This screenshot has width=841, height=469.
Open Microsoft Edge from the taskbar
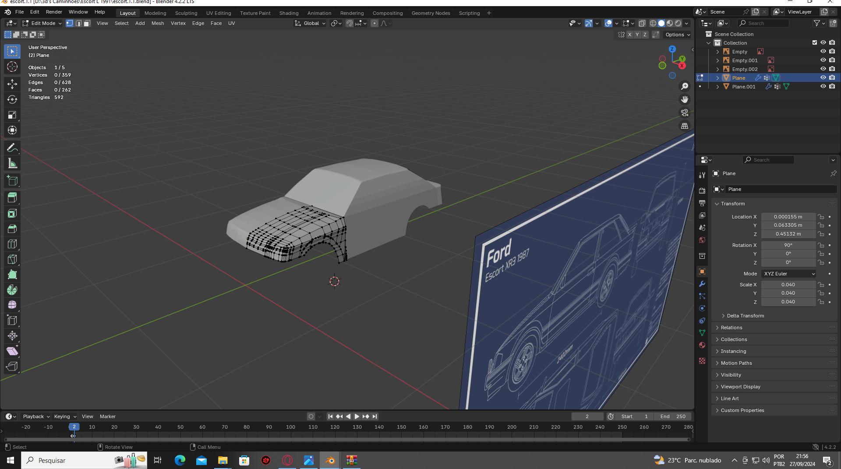click(180, 460)
